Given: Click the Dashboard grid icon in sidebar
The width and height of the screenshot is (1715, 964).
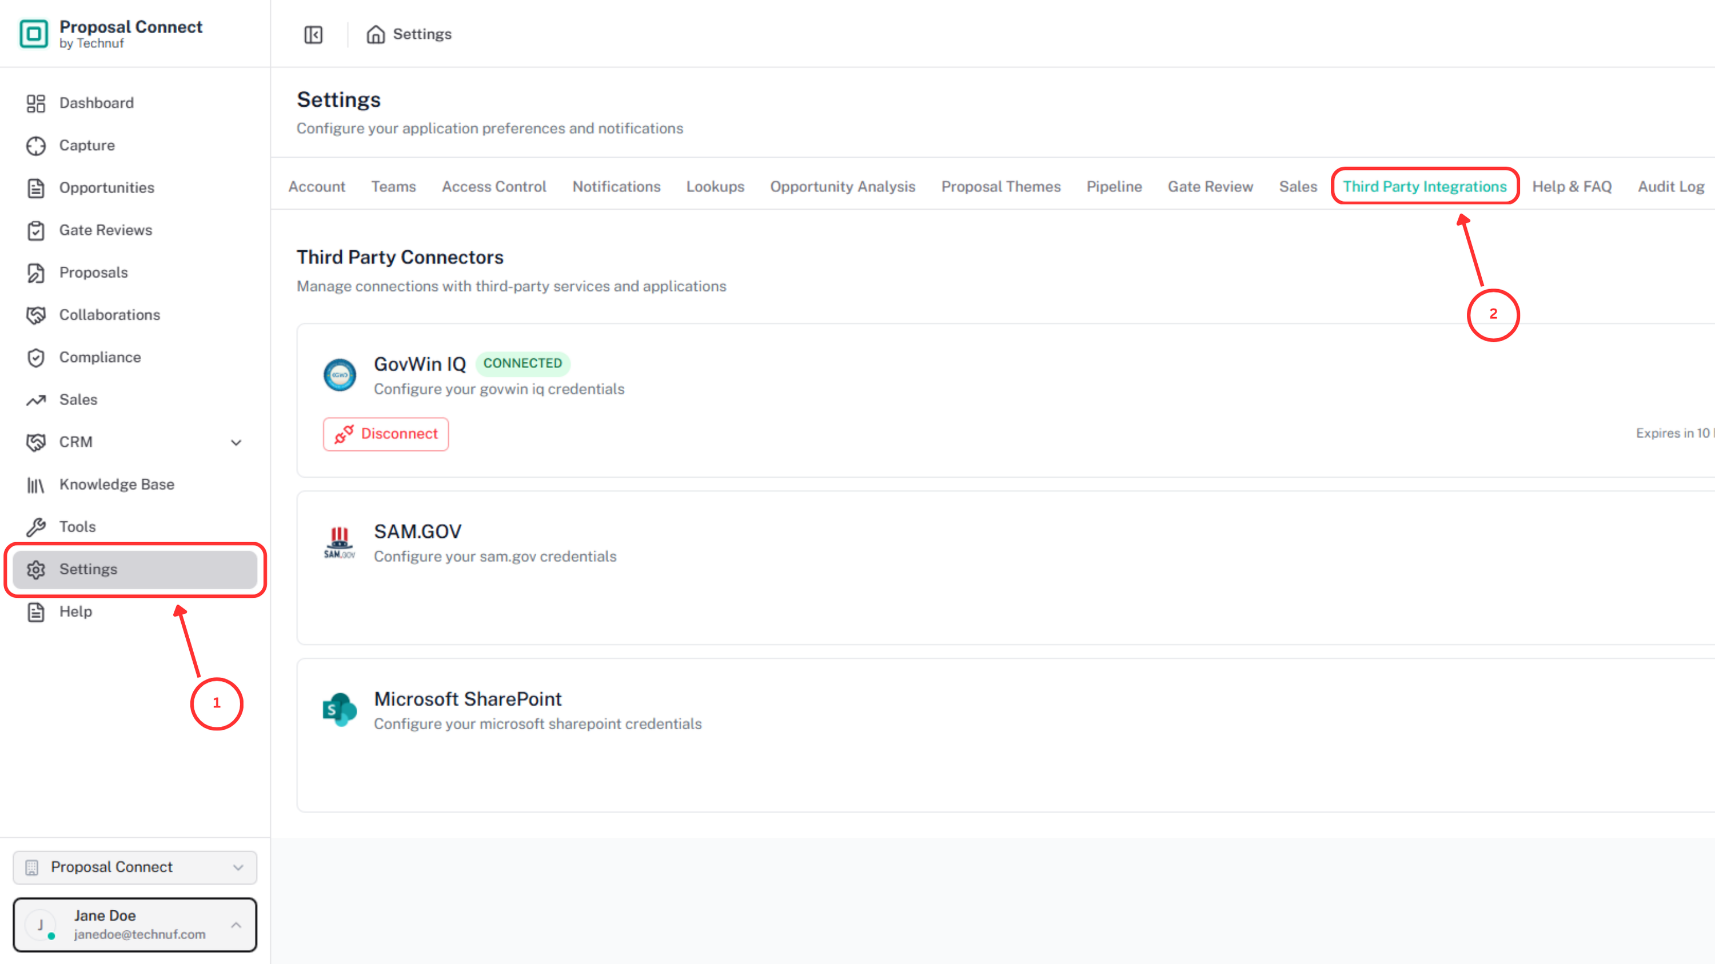Looking at the screenshot, I should pos(36,103).
